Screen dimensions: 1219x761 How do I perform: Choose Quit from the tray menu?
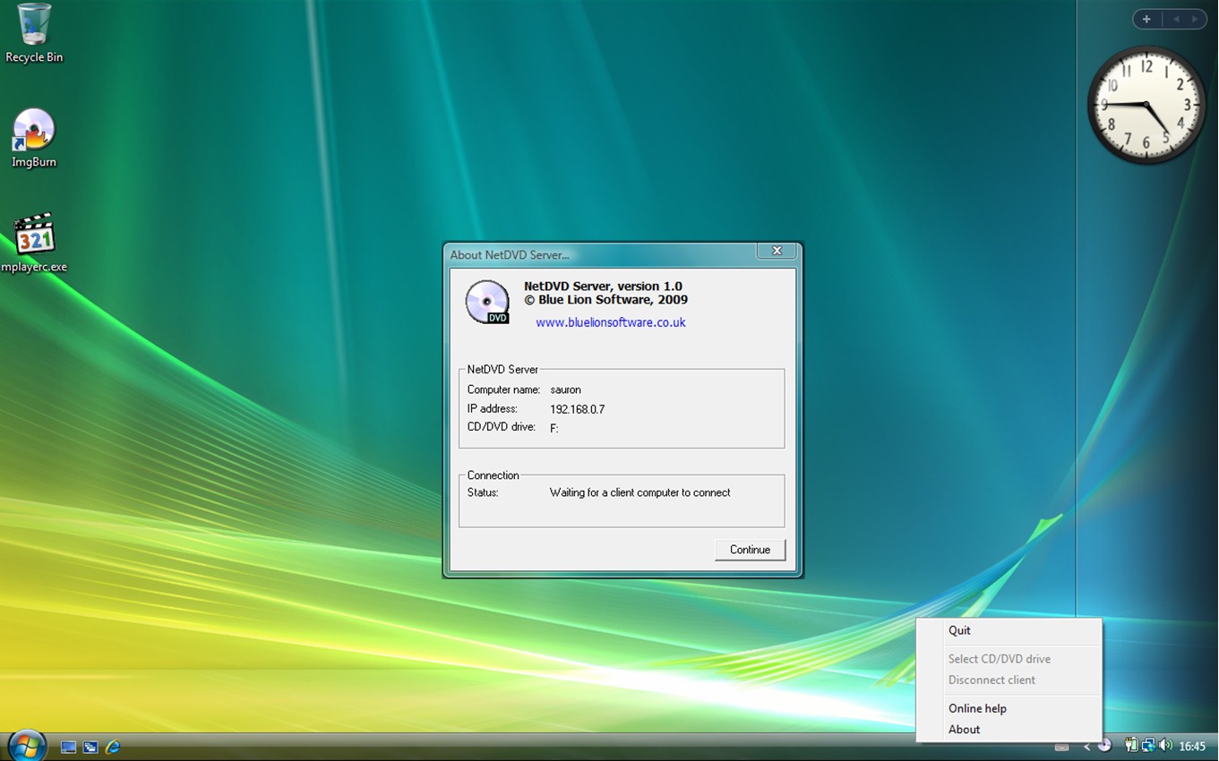click(1009, 630)
